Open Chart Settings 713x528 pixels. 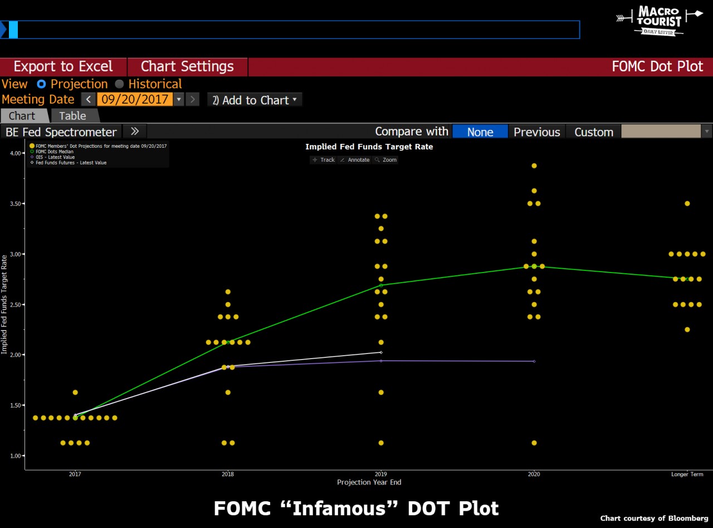[x=187, y=67]
